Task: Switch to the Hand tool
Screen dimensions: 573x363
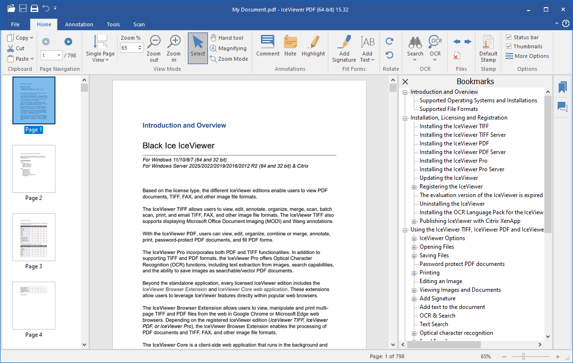Action: click(227, 38)
